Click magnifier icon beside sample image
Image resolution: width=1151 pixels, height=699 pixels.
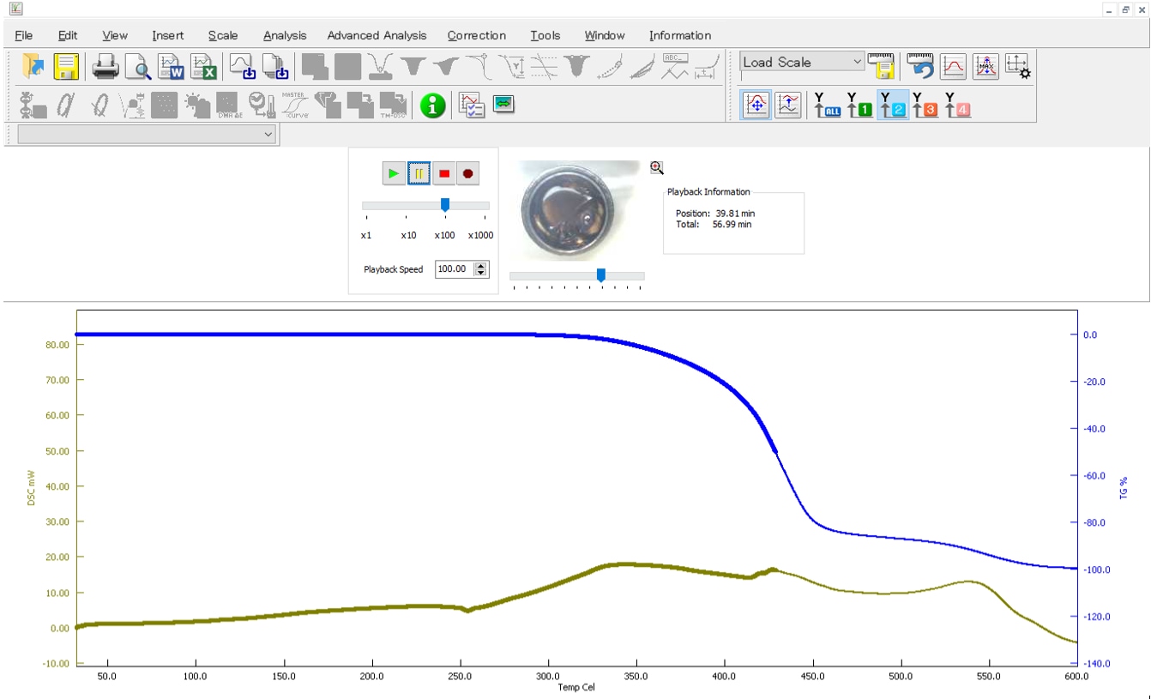point(657,168)
